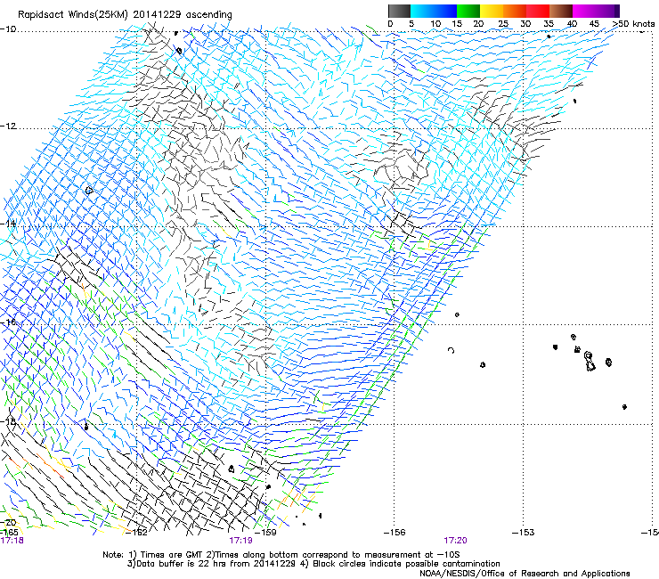The height and width of the screenshot is (579, 659).
Task: Click the 'Data buffer is 22 hrs' note line
Action: pyautogui.click(x=313, y=564)
